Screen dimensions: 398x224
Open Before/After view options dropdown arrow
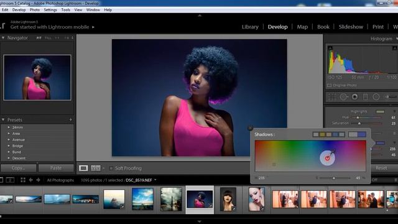pos(103,168)
